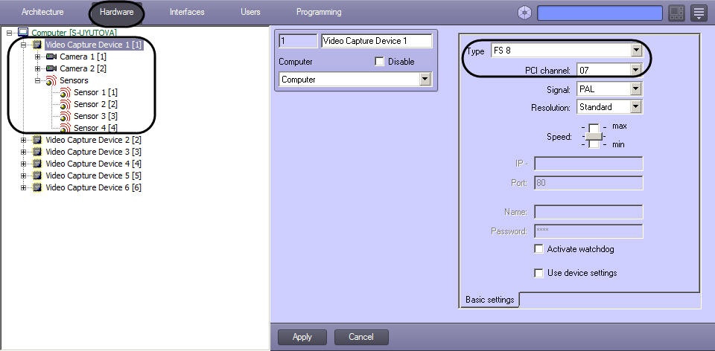Switch to the Interfaces tab
715x351 pixels.
[187, 12]
